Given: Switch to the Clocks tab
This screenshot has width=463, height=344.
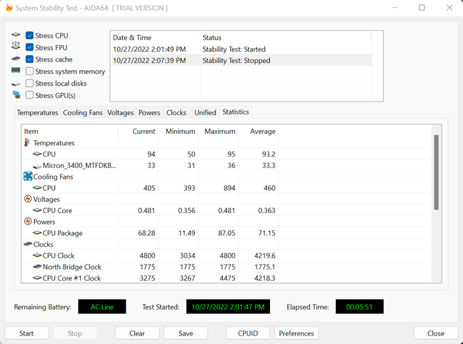Looking at the screenshot, I should pyautogui.click(x=176, y=112).
